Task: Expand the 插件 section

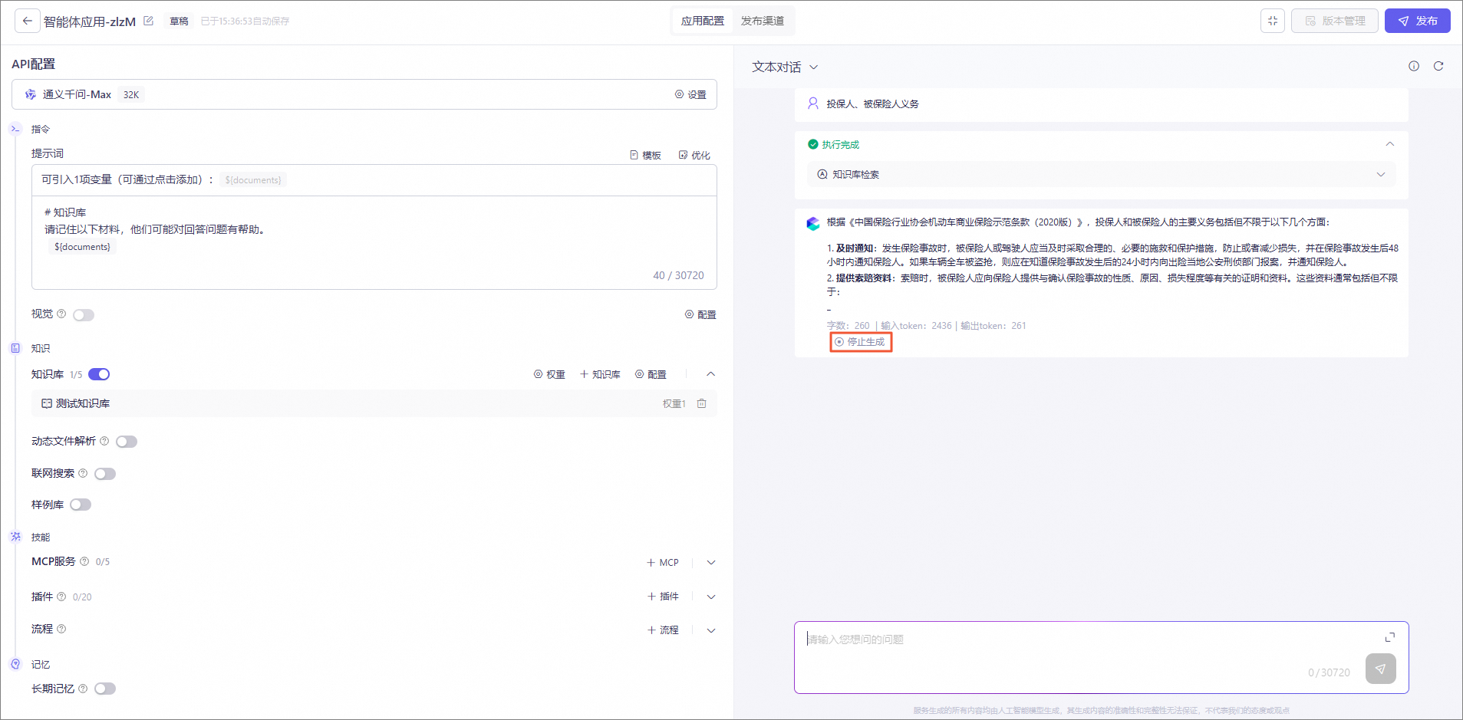Action: (x=711, y=597)
